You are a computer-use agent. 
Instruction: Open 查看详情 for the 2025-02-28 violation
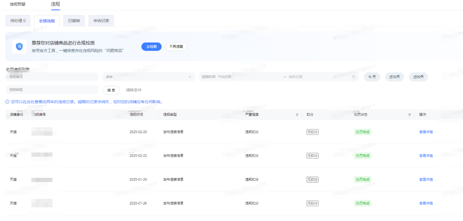coord(426,132)
